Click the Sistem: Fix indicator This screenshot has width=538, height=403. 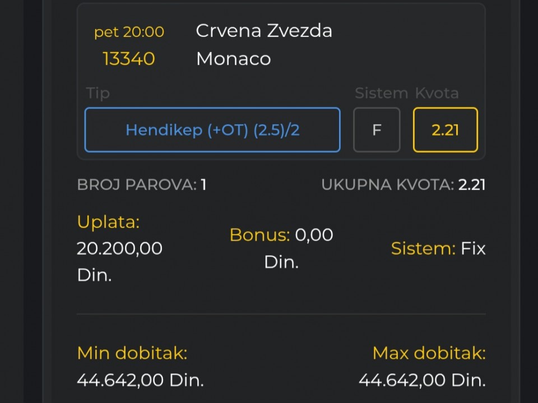438,248
